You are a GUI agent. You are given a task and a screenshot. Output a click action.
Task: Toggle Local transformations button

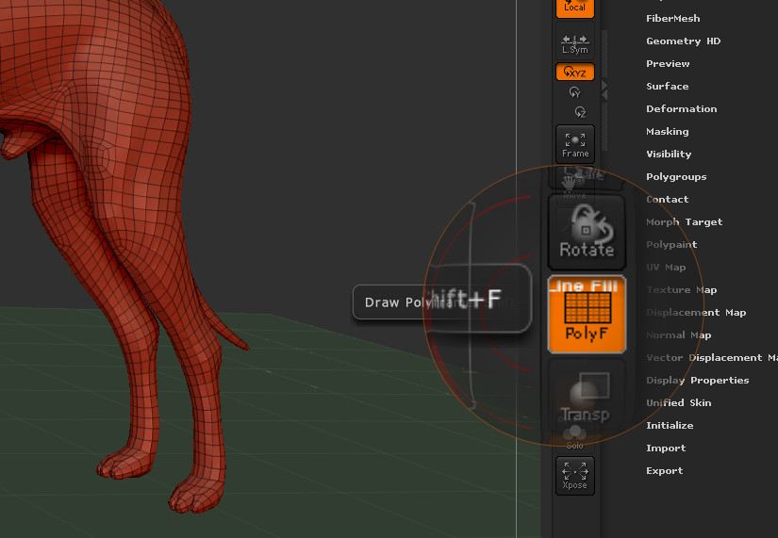pyautogui.click(x=574, y=8)
